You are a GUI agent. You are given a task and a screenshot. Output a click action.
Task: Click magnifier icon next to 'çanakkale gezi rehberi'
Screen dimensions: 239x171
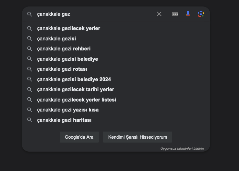click(x=30, y=49)
